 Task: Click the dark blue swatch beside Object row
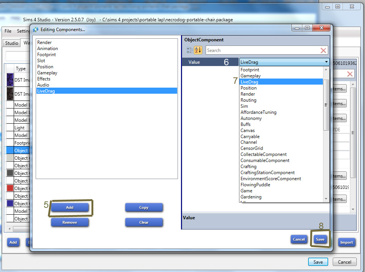coord(10,203)
